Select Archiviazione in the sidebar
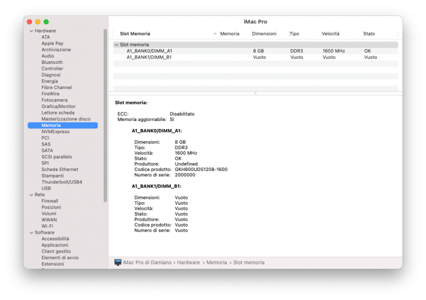426x300 pixels. tap(56, 50)
